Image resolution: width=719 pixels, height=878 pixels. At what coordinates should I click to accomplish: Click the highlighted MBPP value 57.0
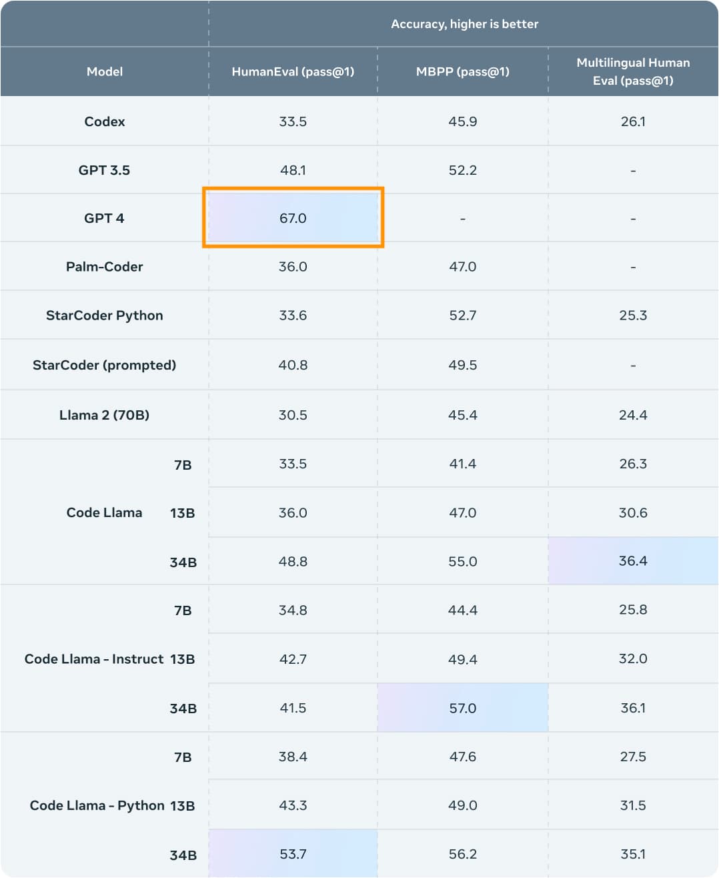click(x=463, y=708)
